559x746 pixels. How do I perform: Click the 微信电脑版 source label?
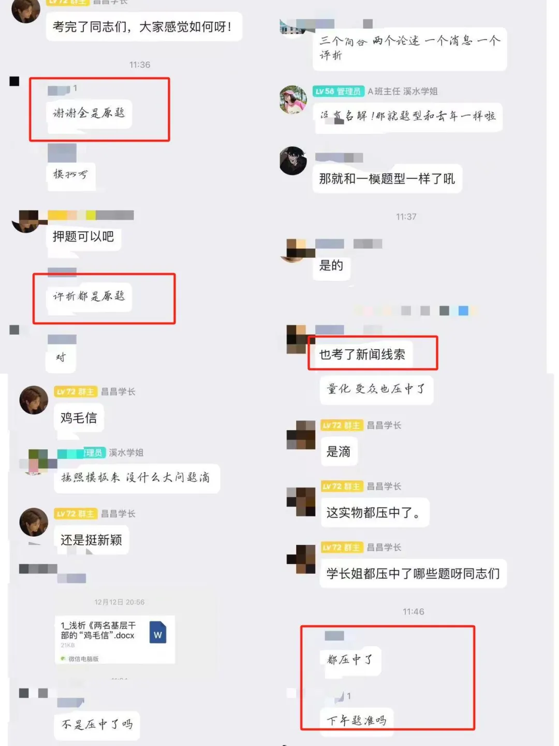80,659
